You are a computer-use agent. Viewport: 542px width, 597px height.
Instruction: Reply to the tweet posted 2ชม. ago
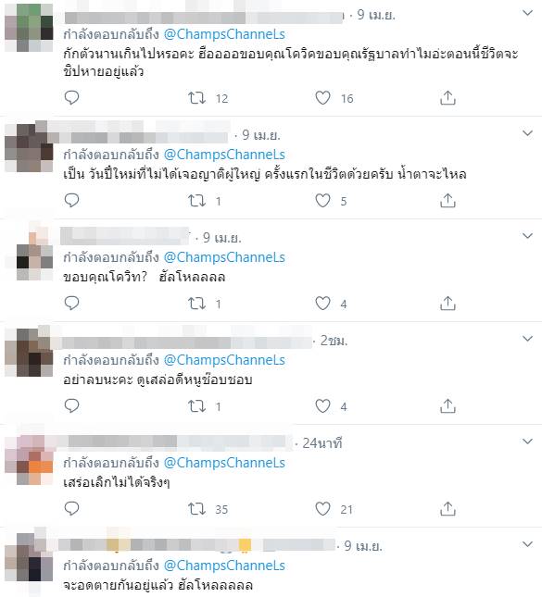[71, 406]
